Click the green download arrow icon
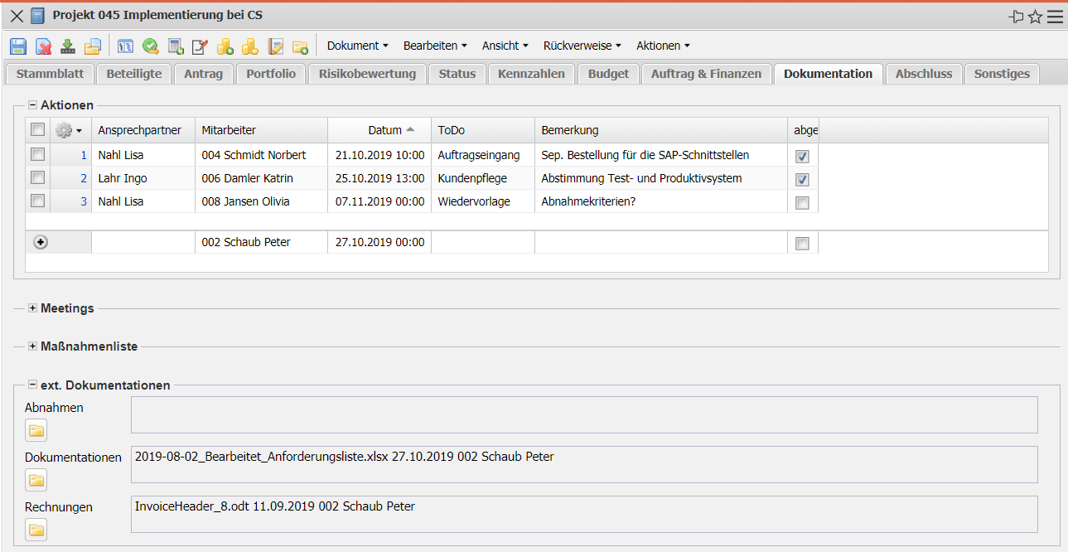The height and width of the screenshot is (552, 1068). [68, 46]
